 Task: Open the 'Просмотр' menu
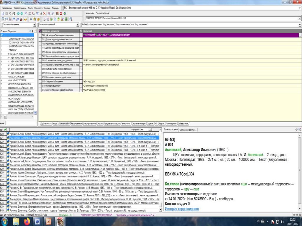38,8
